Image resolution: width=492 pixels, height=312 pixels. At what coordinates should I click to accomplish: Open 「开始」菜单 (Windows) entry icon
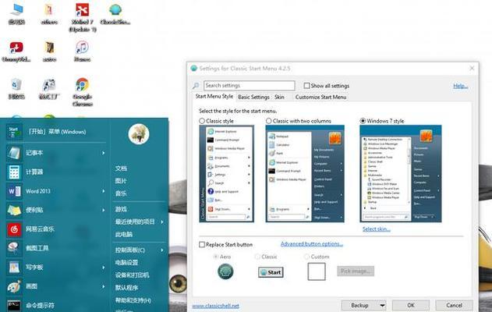pos(14,132)
